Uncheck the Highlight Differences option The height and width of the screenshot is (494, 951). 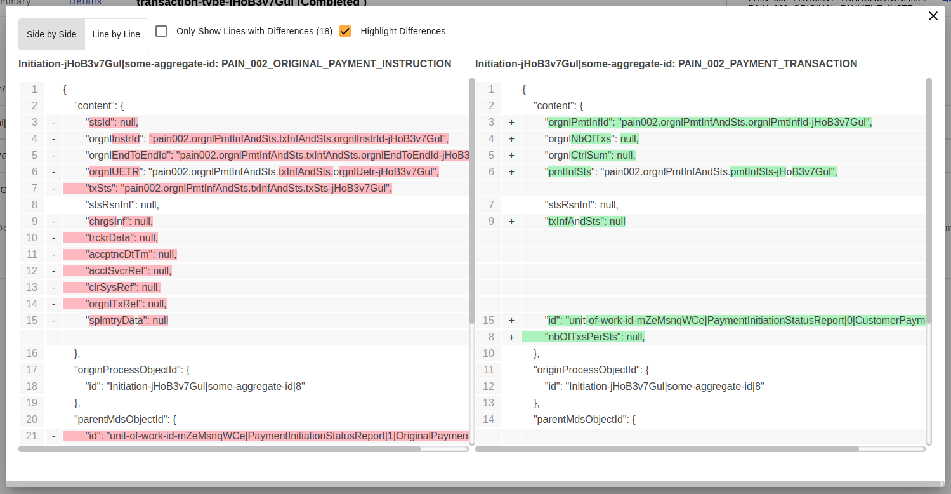click(345, 30)
